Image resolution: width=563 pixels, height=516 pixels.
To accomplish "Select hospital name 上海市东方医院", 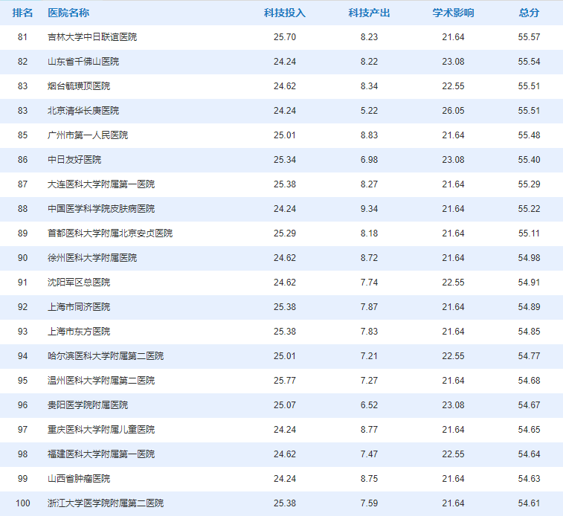I will pos(79,331).
